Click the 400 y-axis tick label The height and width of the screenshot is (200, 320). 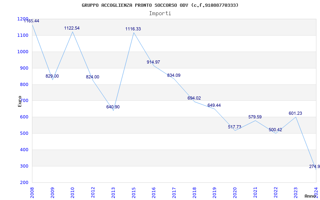pos(24,150)
